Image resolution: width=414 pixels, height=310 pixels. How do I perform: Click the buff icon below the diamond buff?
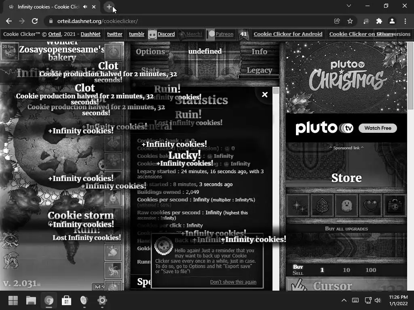tap(113, 161)
